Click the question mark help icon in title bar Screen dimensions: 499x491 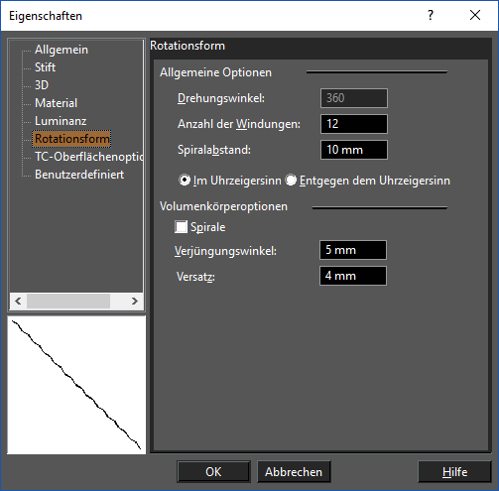coord(431,15)
